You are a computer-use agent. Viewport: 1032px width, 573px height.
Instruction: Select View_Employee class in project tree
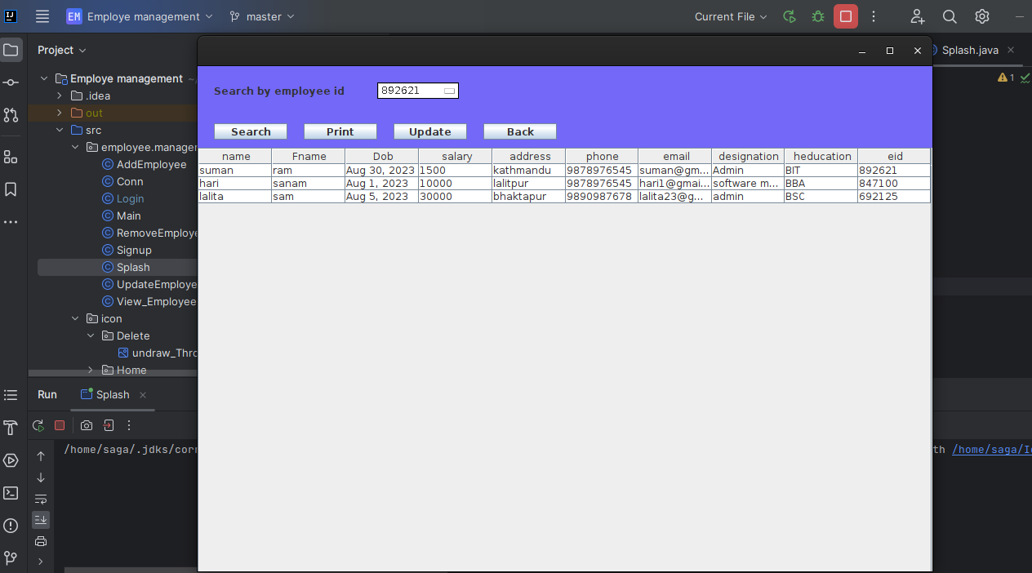149,301
